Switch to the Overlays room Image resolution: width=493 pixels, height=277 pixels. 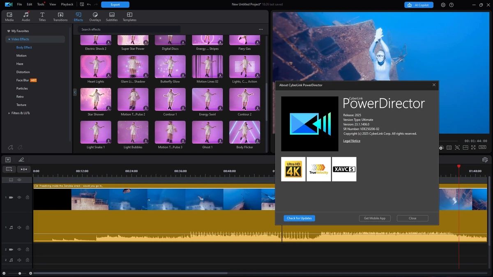95,17
